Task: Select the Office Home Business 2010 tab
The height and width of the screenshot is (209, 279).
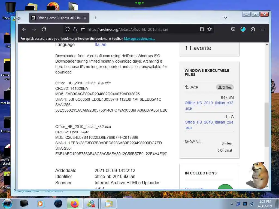Action: [59, 18]
